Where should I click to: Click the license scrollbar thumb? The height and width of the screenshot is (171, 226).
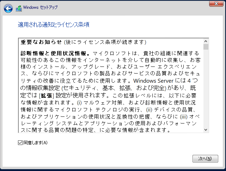click(206, 47)
